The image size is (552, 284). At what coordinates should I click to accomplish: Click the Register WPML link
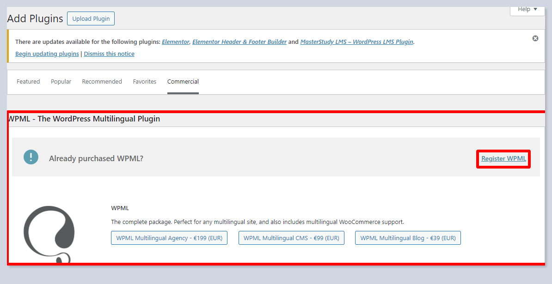(x=503, y=158)
